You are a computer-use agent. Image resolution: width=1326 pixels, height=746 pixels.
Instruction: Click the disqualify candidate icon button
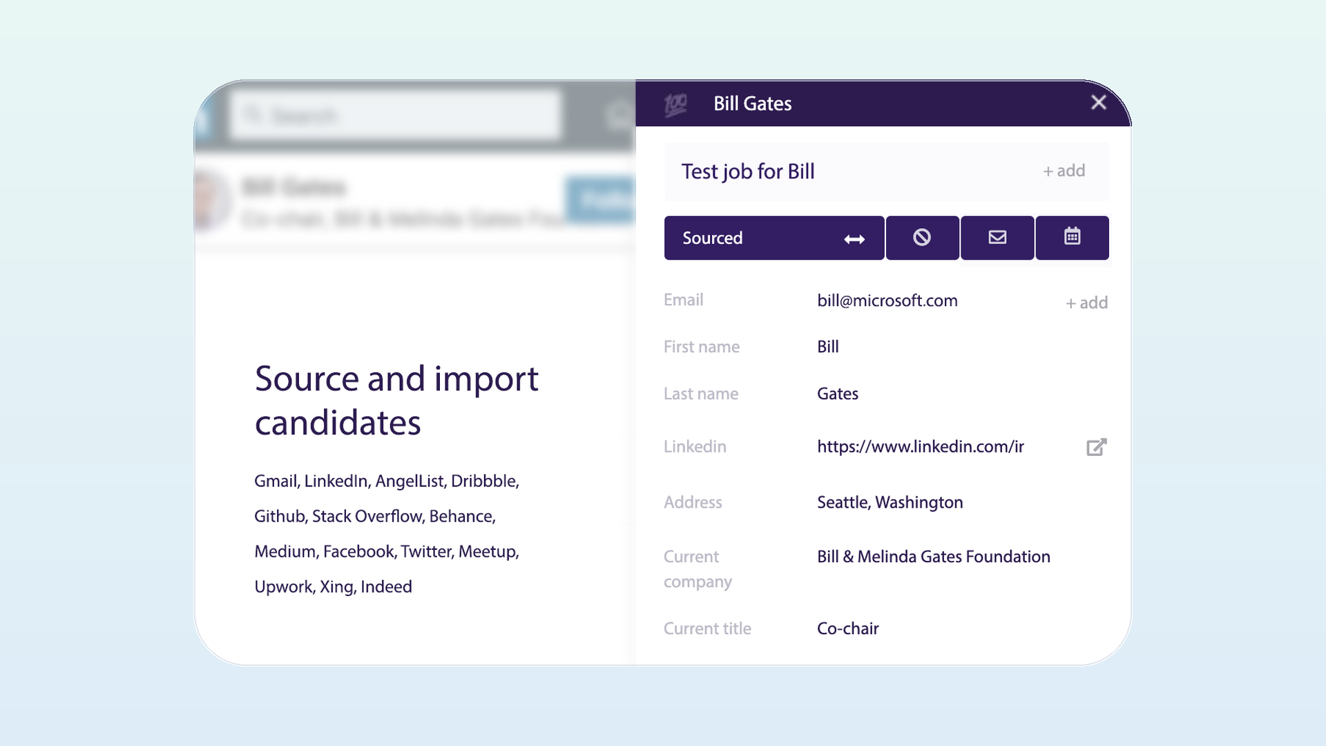tap(922, 238)
